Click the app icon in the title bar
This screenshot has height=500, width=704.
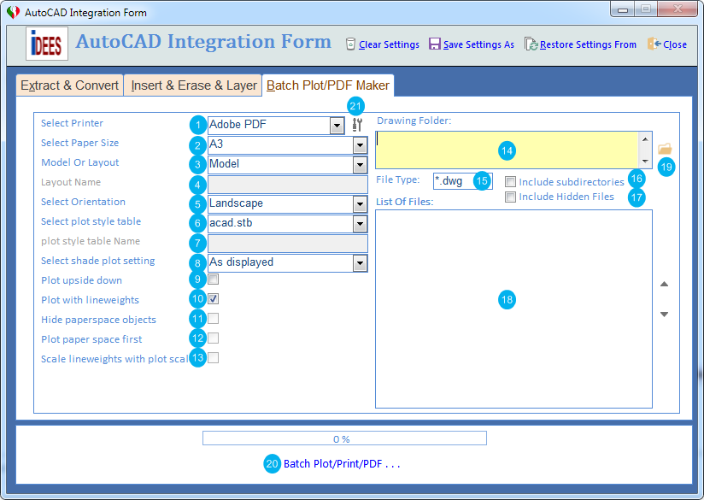point(13,12)
